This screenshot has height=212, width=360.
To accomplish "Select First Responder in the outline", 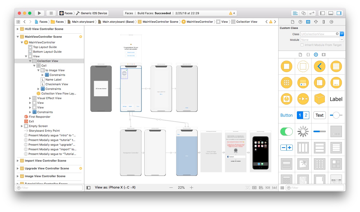I will click(40, 117).
